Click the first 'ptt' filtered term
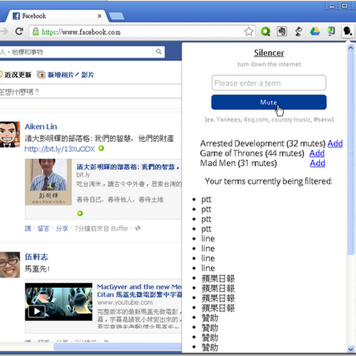Image resolution: width=356 pixels, height=356 pixels. tap(206, 199)
